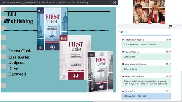Click the green progress bar at bottom

46,101
